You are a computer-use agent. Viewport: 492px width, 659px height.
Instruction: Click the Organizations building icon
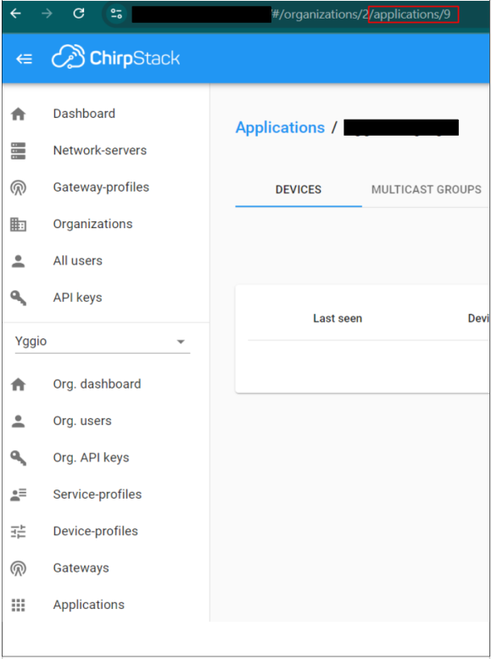(x=18, y=225)
